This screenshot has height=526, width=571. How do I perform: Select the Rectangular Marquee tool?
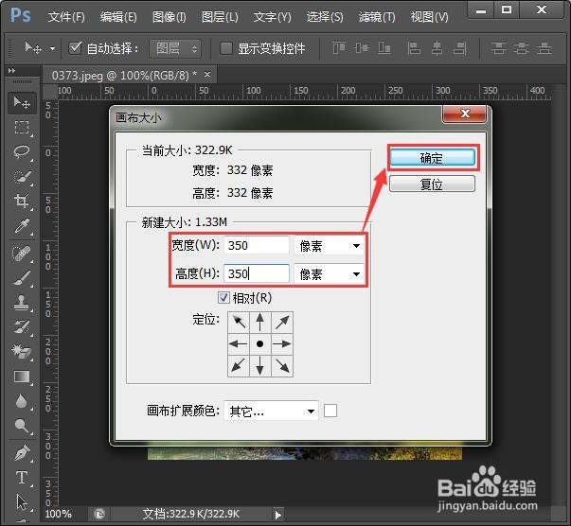click(22, 128)
